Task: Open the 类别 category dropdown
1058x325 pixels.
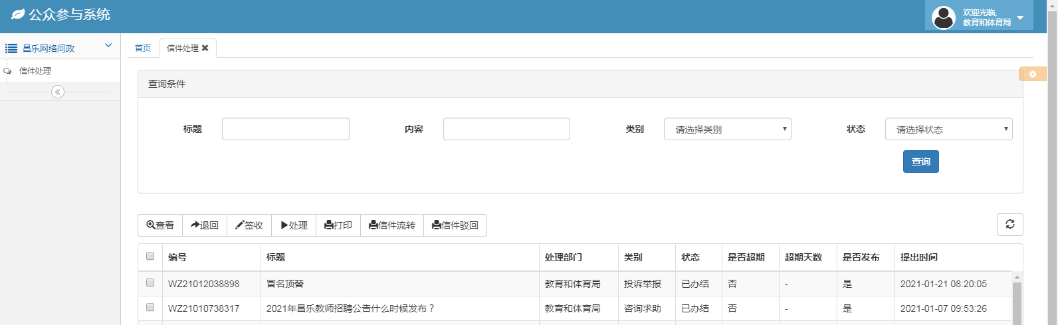Action: tap(727, 129)
